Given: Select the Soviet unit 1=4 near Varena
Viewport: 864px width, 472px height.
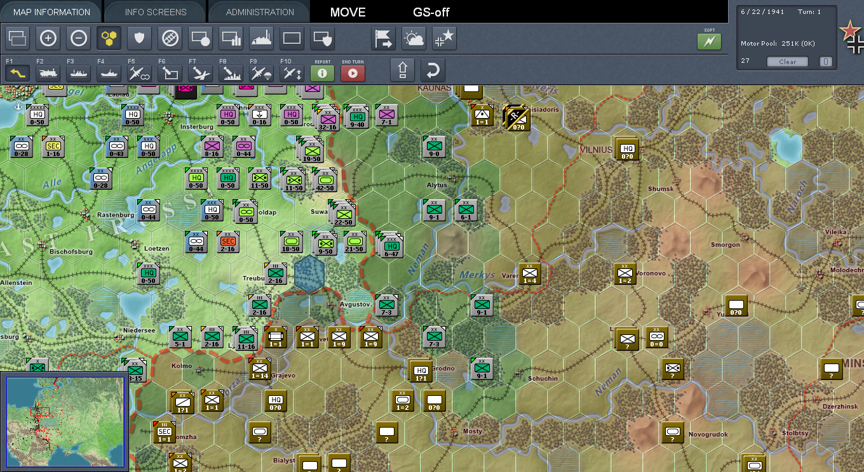Looking at the screenshot, I should 529,273.
